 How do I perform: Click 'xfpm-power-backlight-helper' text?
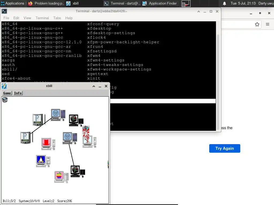click(123, 42)
